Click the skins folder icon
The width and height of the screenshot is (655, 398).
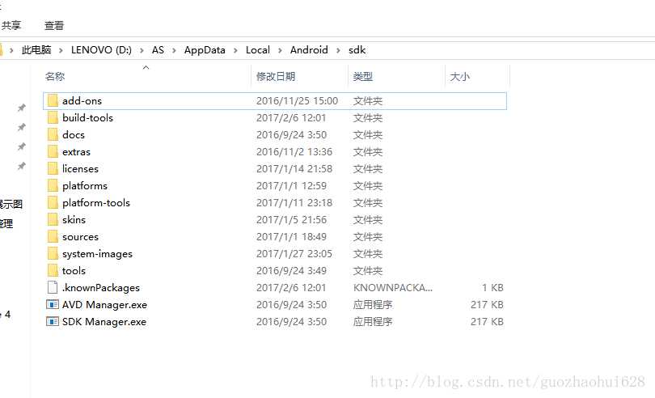pyautogui.click(x=53, y=219)
